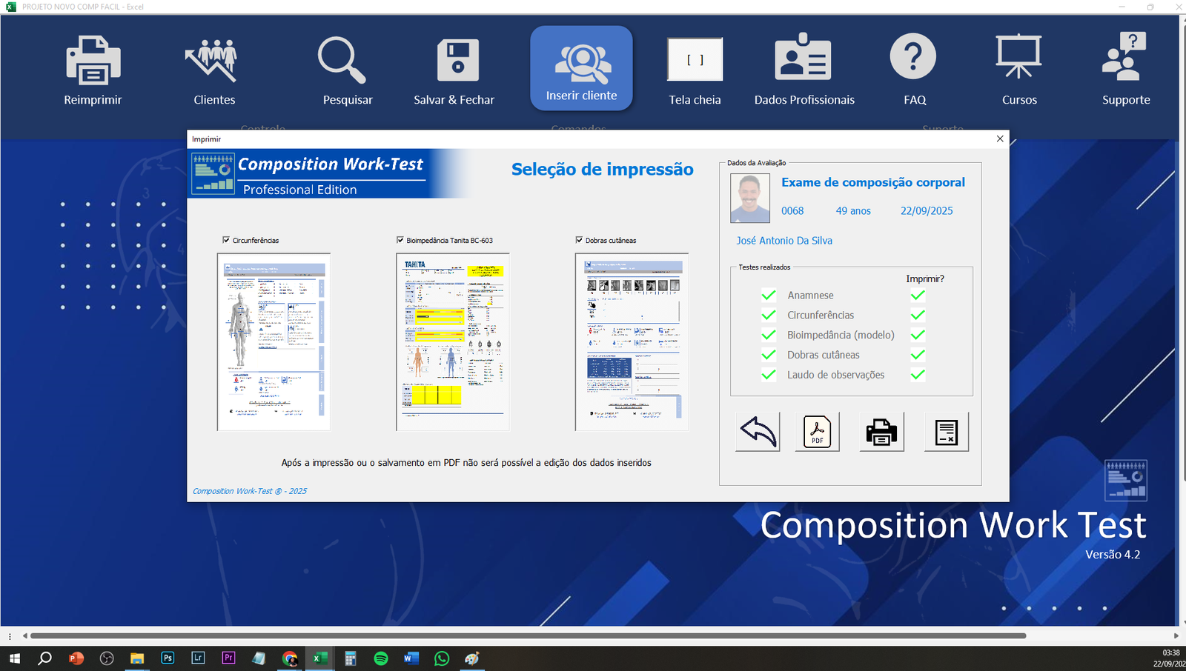Toggle Imprimir checkmark for Anamnese
The width and height of the screenshot is (1186, 671).
click(918, 296)
